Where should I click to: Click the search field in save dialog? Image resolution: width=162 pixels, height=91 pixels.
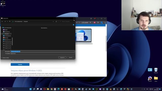click(67, 21)
